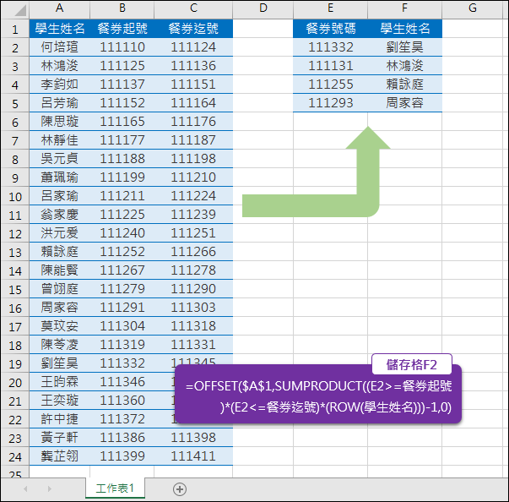Select cell with name 翁家慶
Screen dimensions: 509x502
60,215
